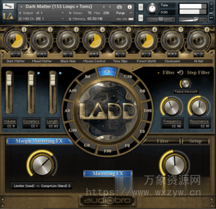The image size is (216, 209).
Task: Click the Resonance CC 111 label box
Action: [x=199, y=123]
